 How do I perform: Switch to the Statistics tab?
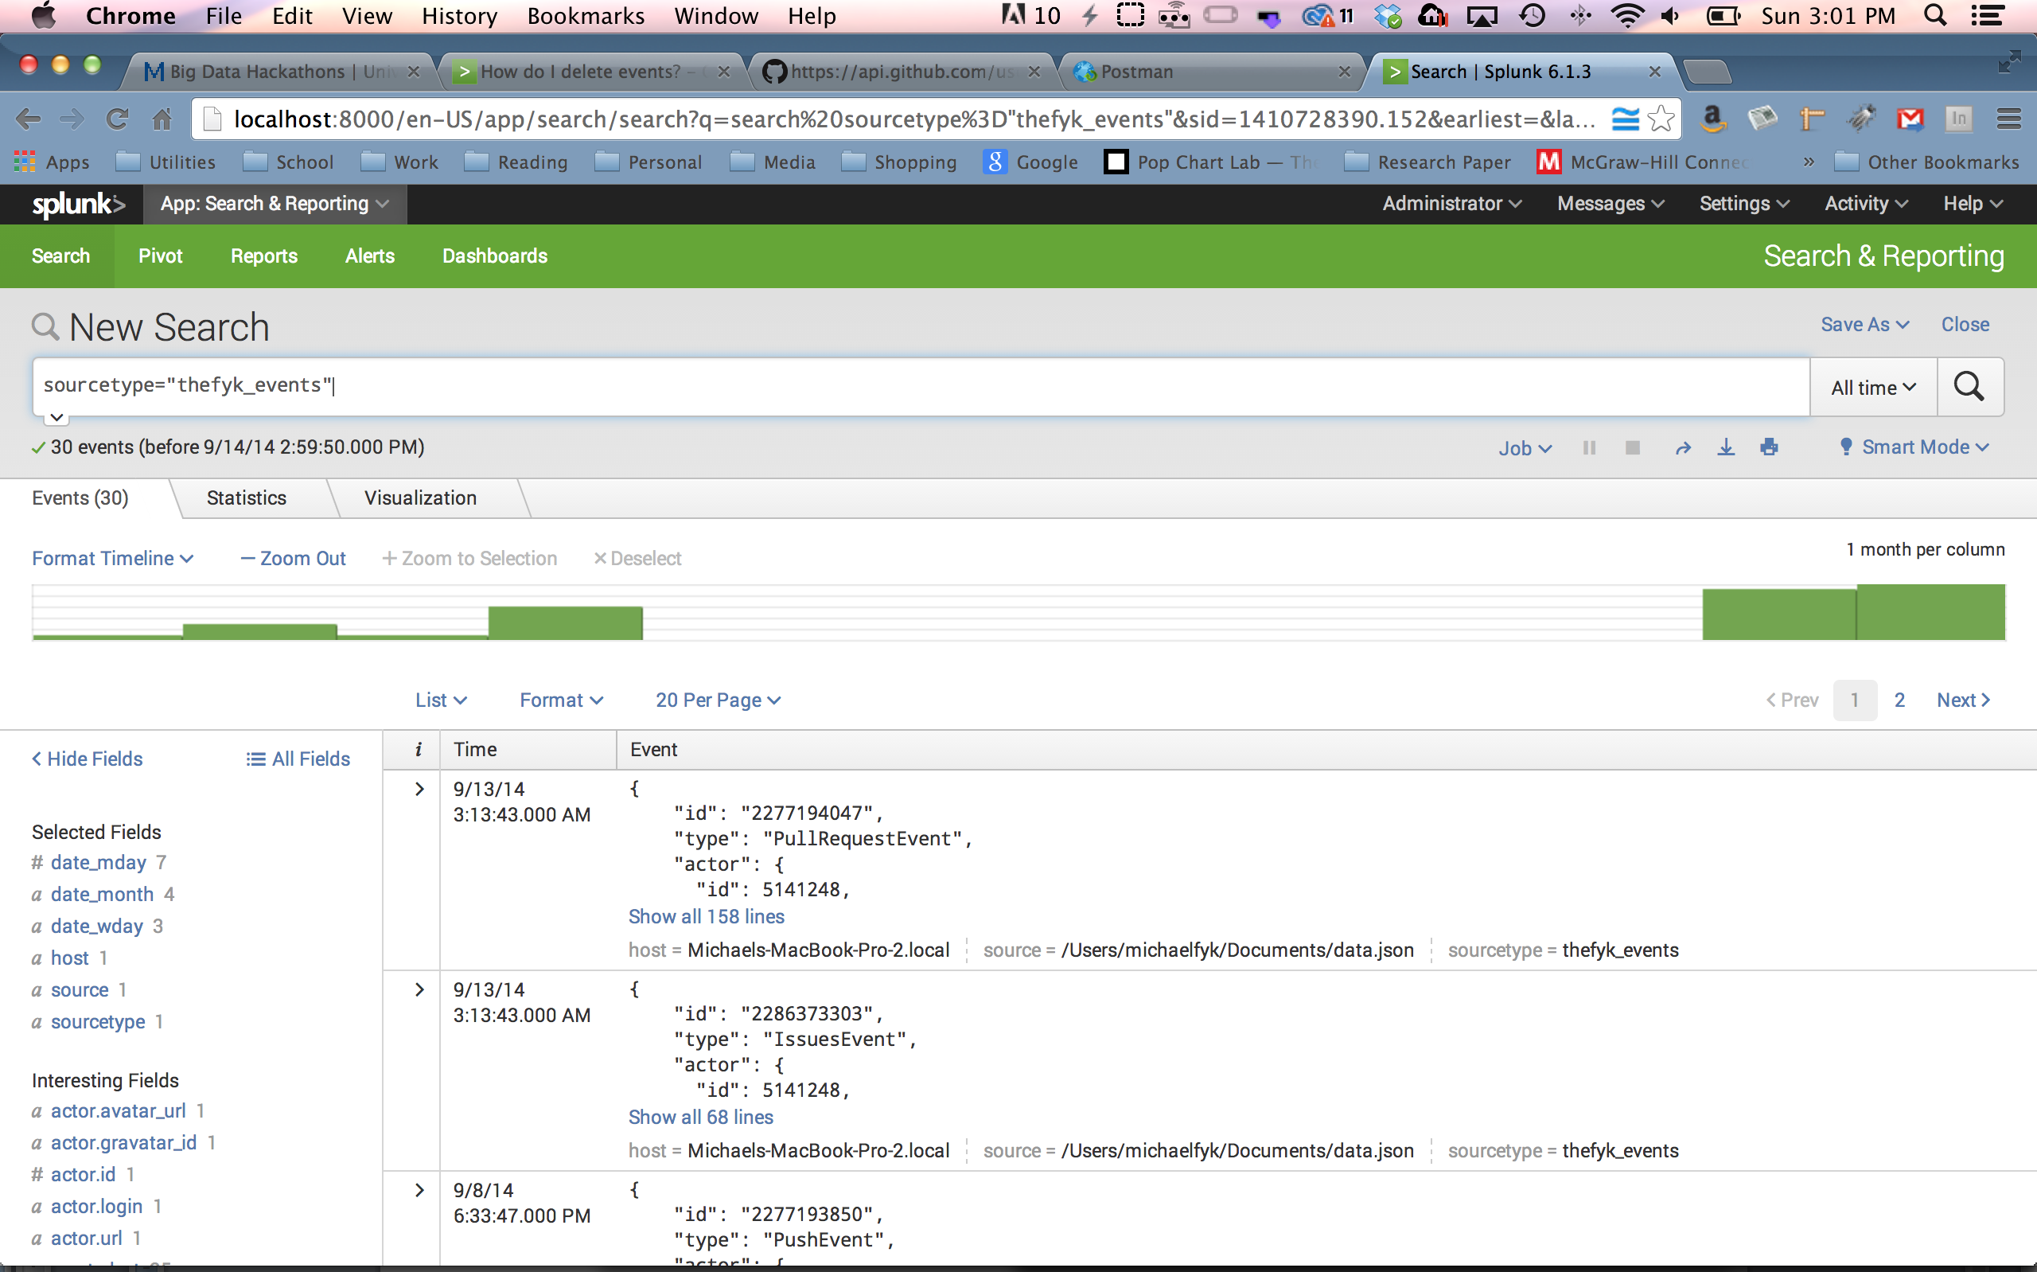pyautogui.click(x=247, y=498)
